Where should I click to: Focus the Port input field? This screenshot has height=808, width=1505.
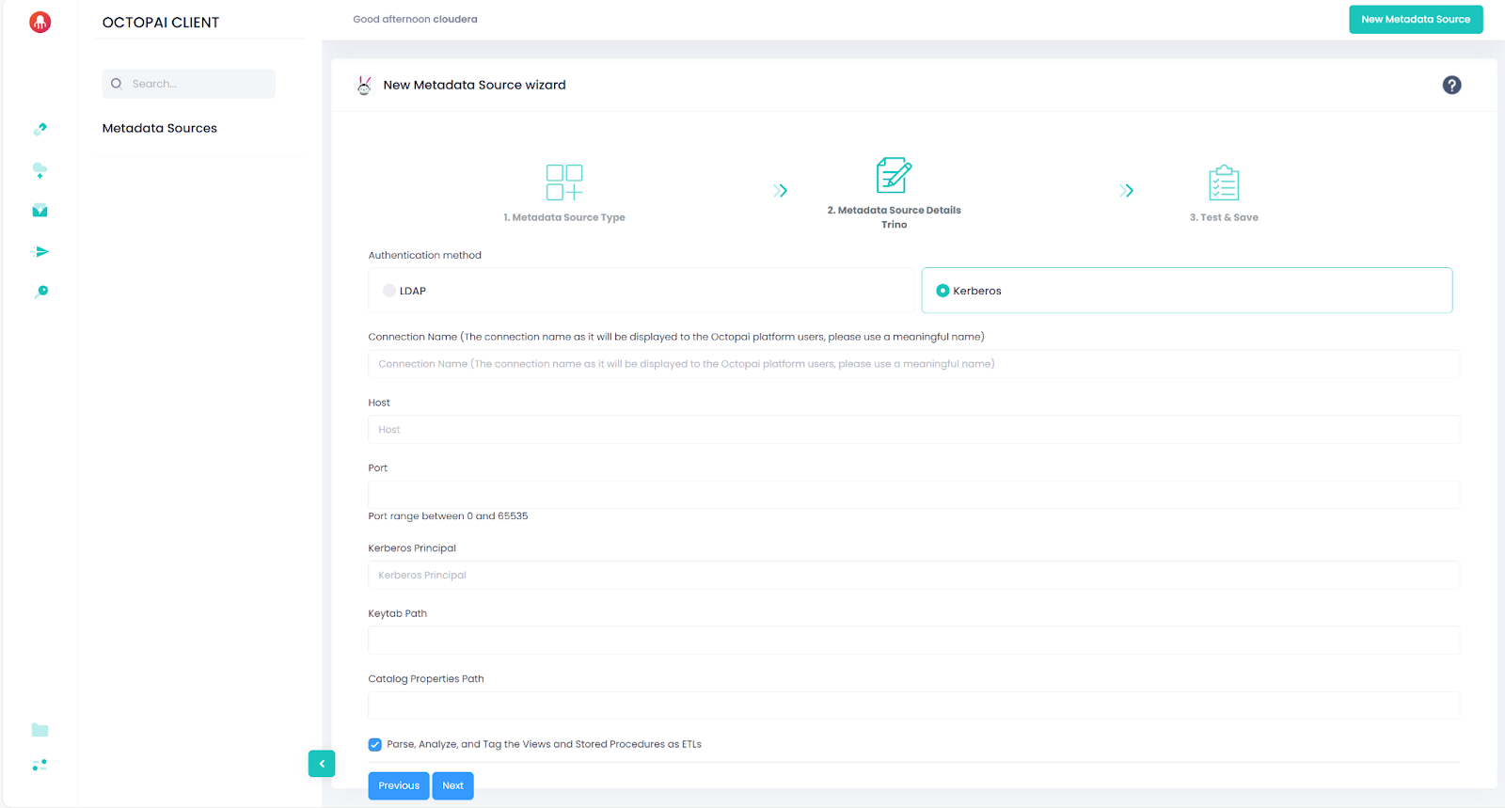pos(914,495)
